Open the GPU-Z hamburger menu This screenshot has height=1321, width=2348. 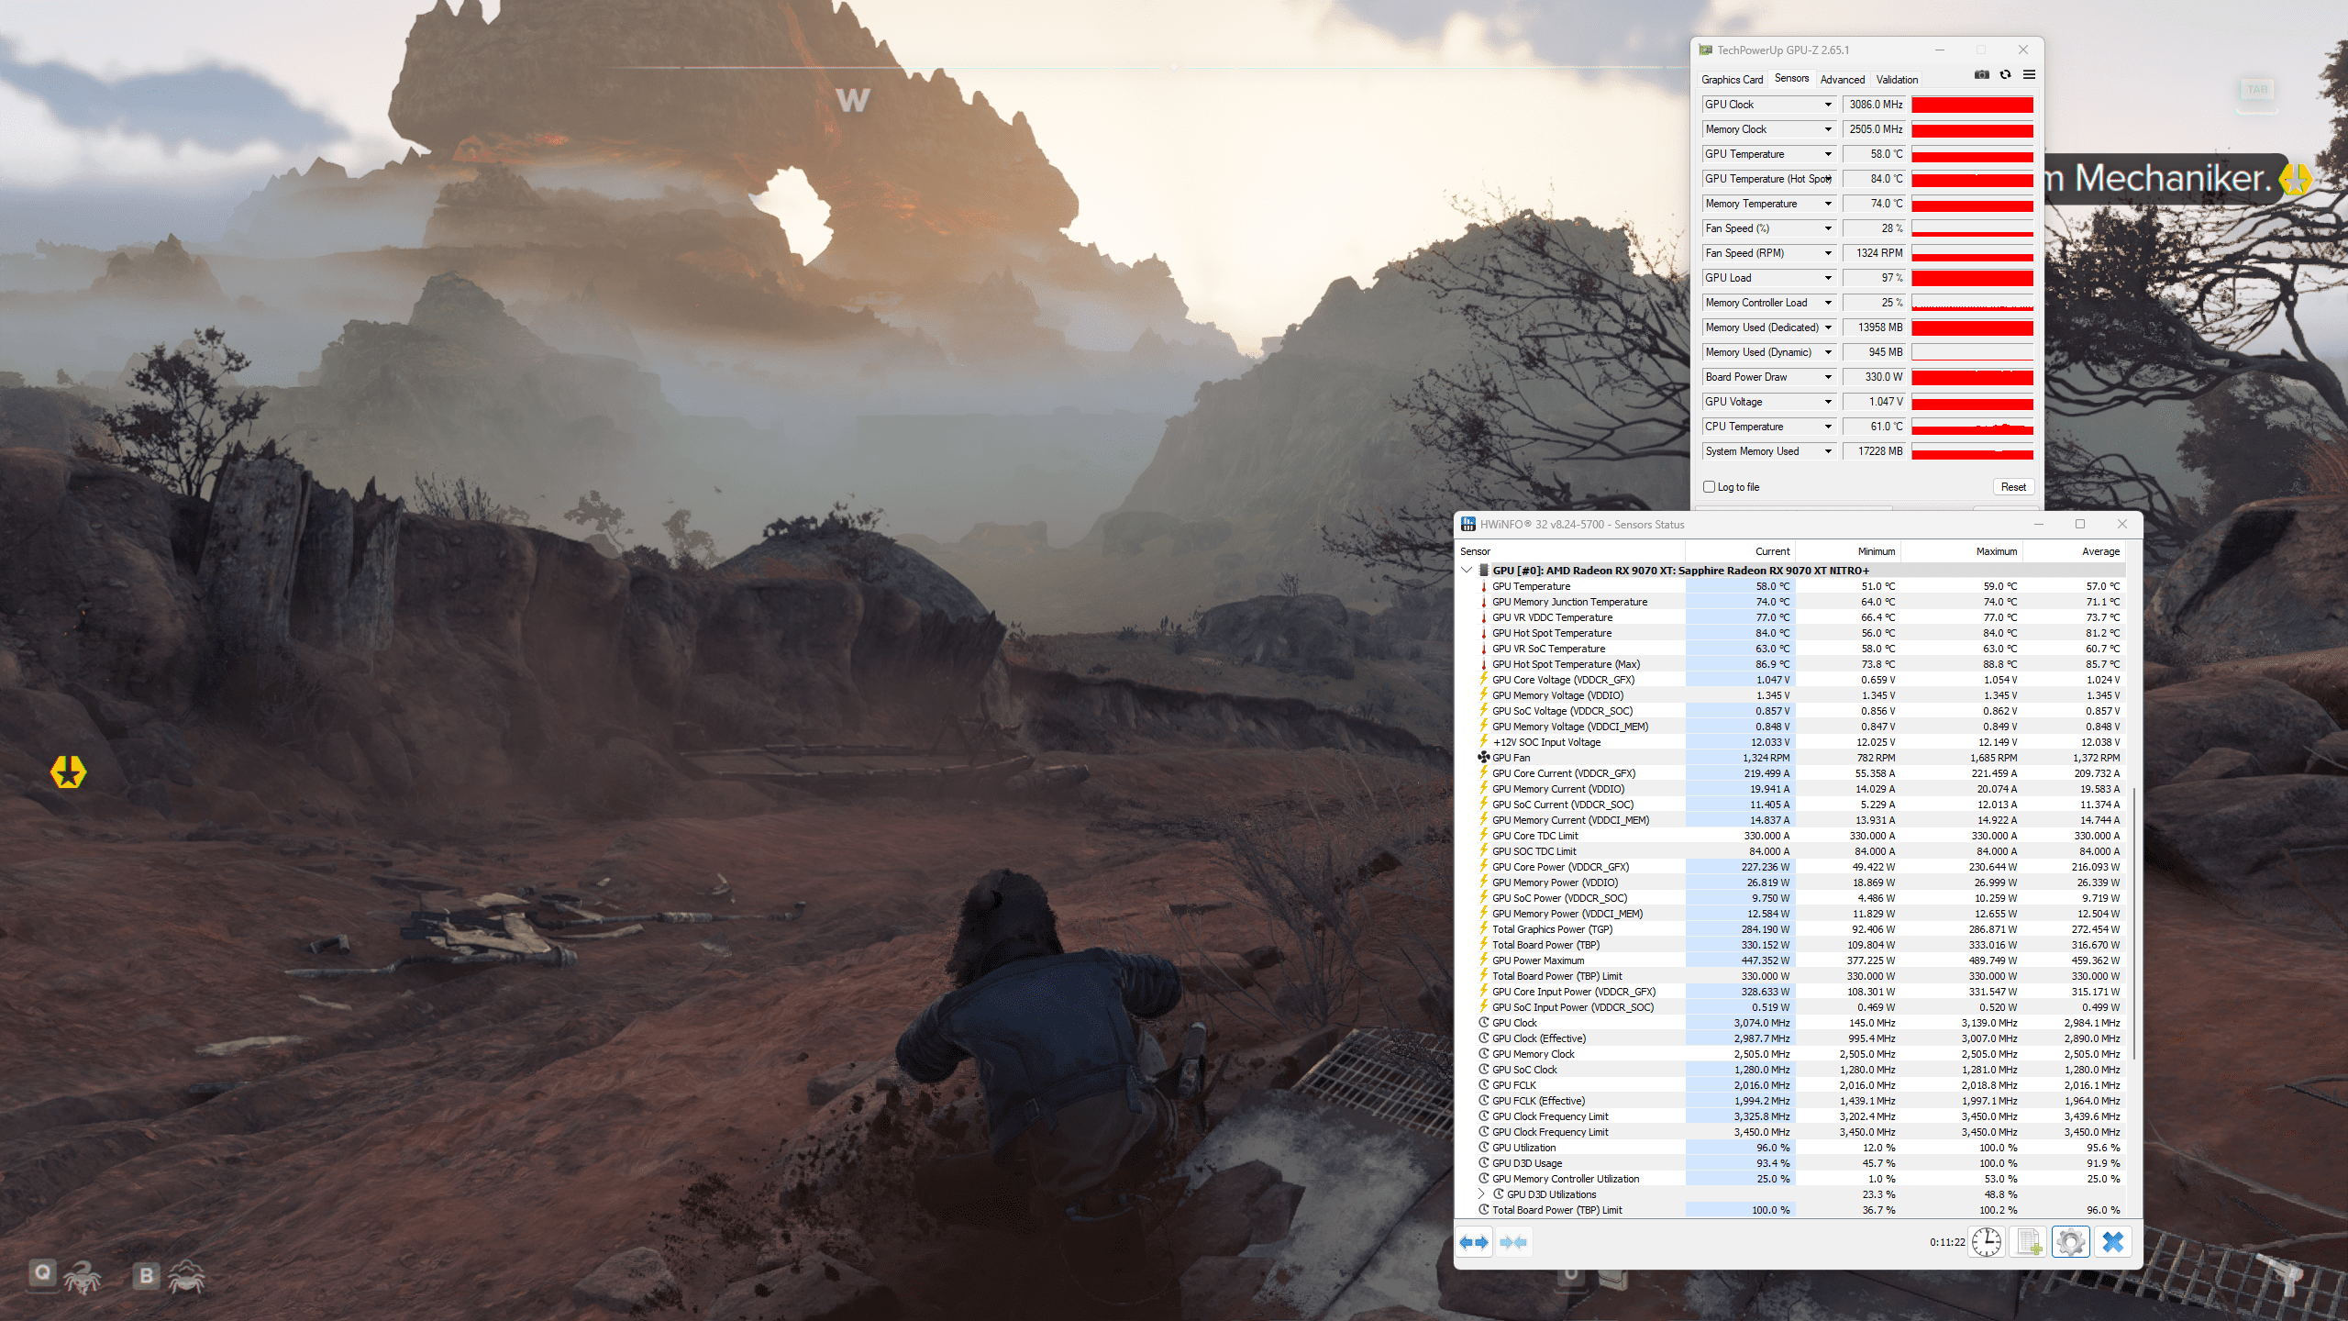(x=2030, y=74)
